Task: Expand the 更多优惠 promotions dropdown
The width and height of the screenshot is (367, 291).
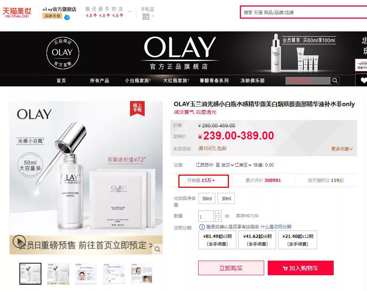Action: click(342, 149)
